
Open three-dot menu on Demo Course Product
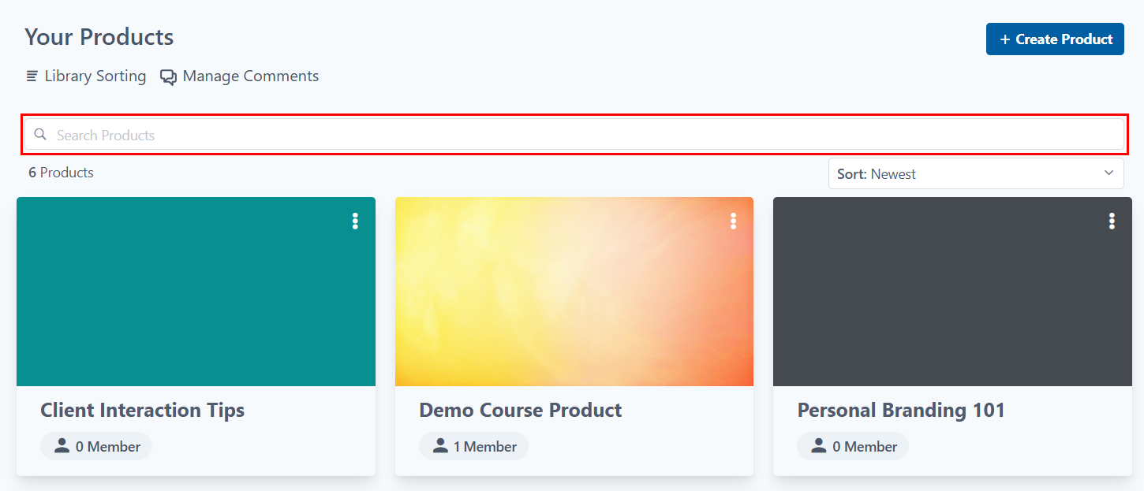tap(733, 221)
